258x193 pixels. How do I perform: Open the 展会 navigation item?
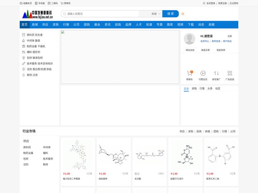click(x=97, y=25)
